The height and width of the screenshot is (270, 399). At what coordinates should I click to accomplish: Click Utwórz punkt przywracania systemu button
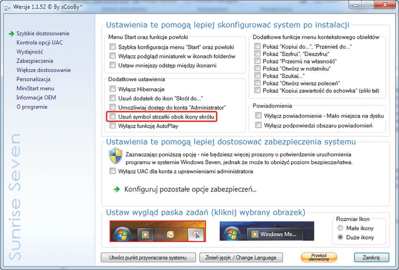point(148,258)
